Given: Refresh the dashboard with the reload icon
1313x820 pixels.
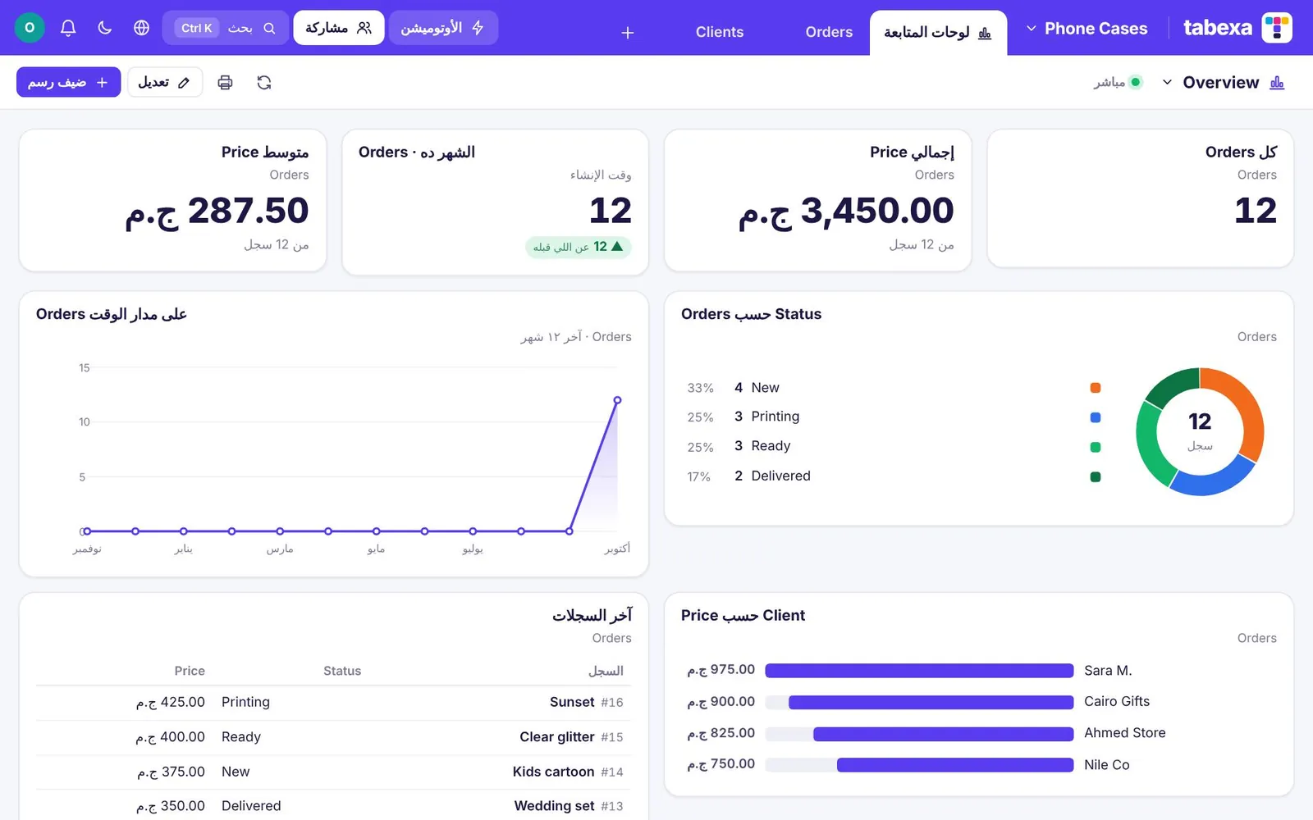Looking at the screenshot, I should 264,82.
